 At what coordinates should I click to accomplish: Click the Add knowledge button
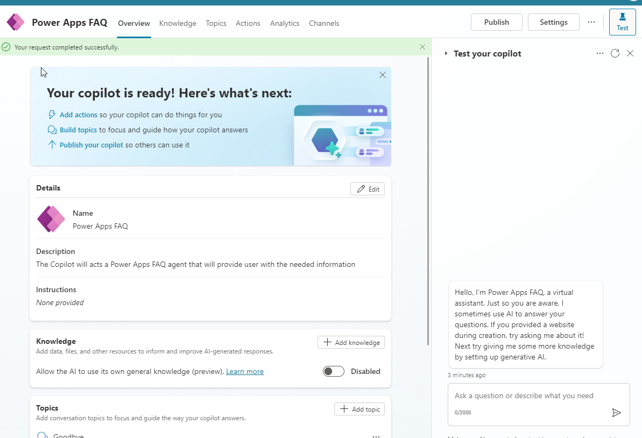coord(351,342)
